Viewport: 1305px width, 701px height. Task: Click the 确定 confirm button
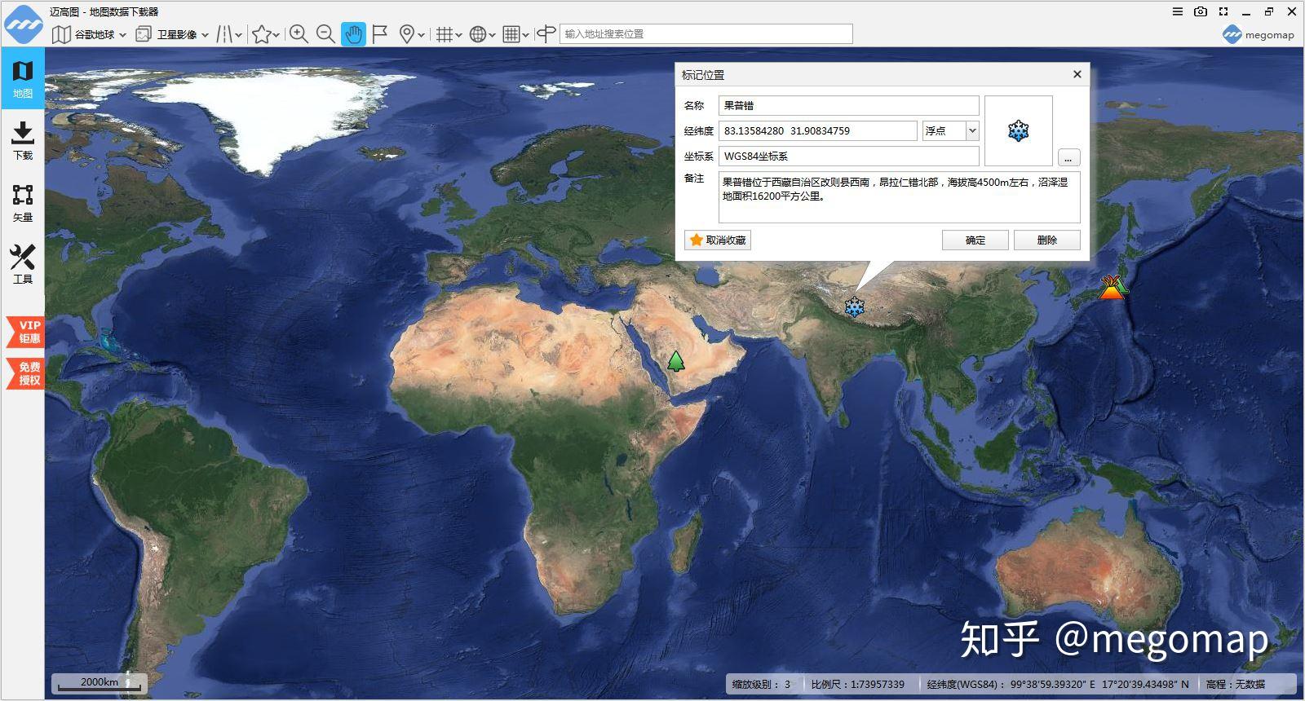point(975,240)
